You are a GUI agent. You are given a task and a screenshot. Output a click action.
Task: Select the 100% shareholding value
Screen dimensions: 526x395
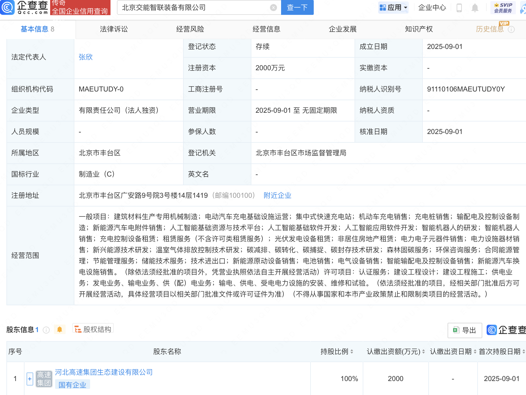349,379
